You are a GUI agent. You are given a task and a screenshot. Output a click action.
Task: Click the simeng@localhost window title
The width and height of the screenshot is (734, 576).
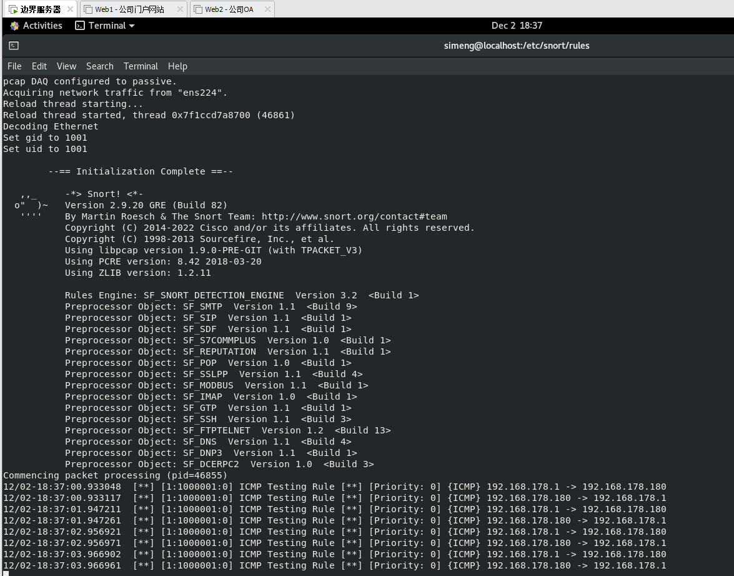pyautogui.click(x=517, y=46)
